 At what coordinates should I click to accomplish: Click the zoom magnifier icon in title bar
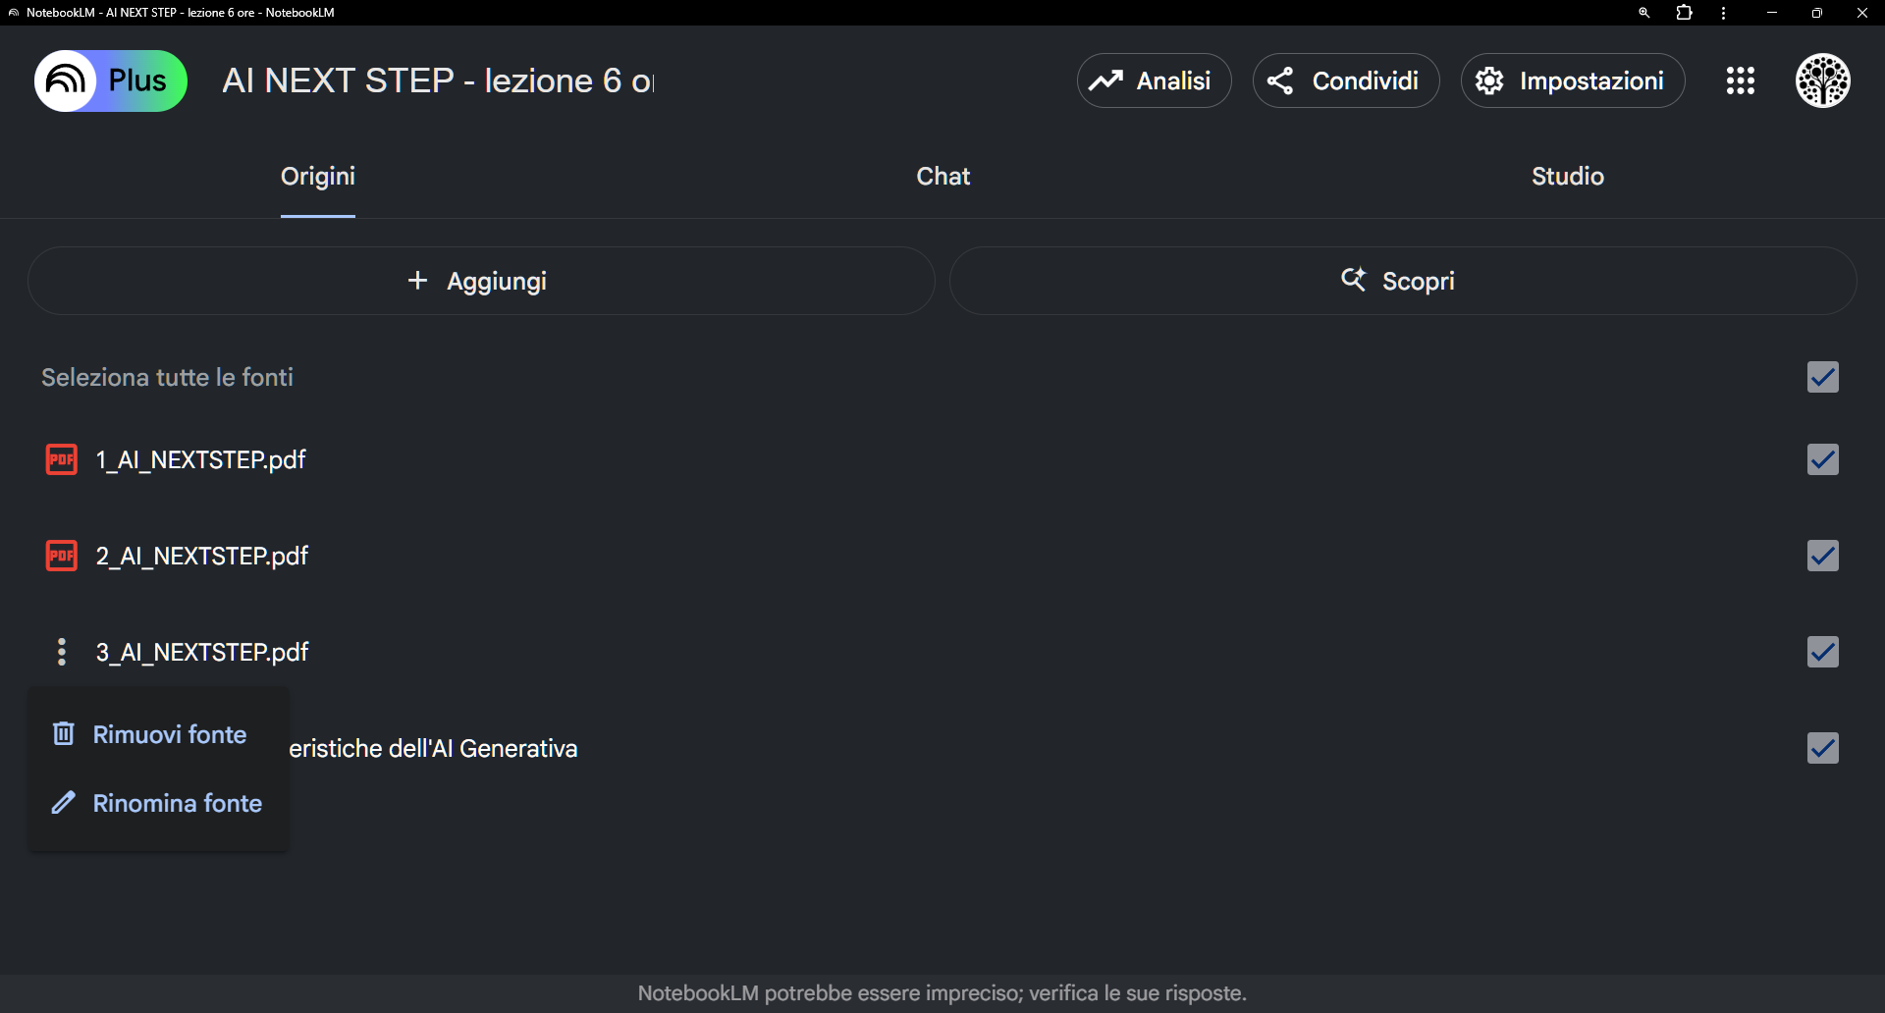1644,13
